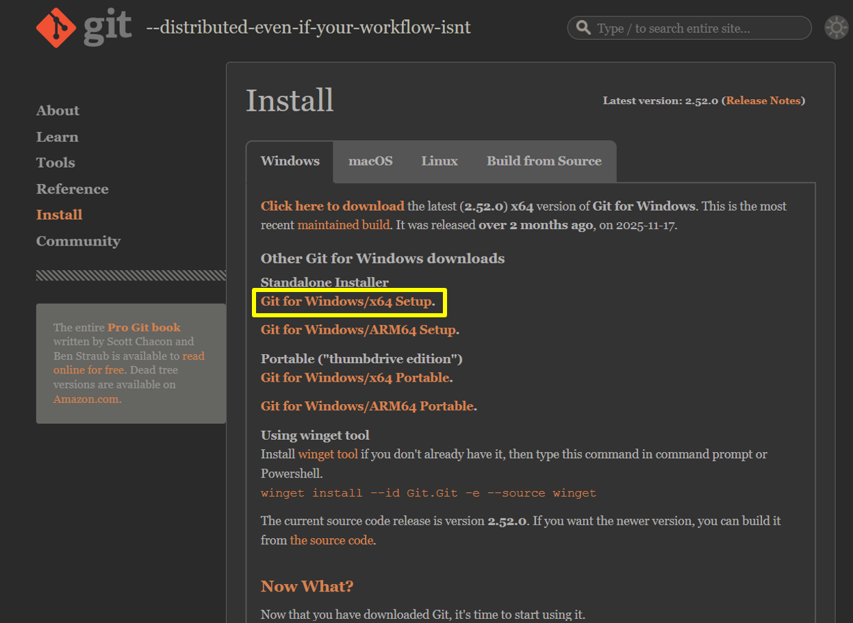This screenshot has height=623, width=853.
Task: Click the 'Latest version: 2.52.0' text
Action: (x=660, y=101)
